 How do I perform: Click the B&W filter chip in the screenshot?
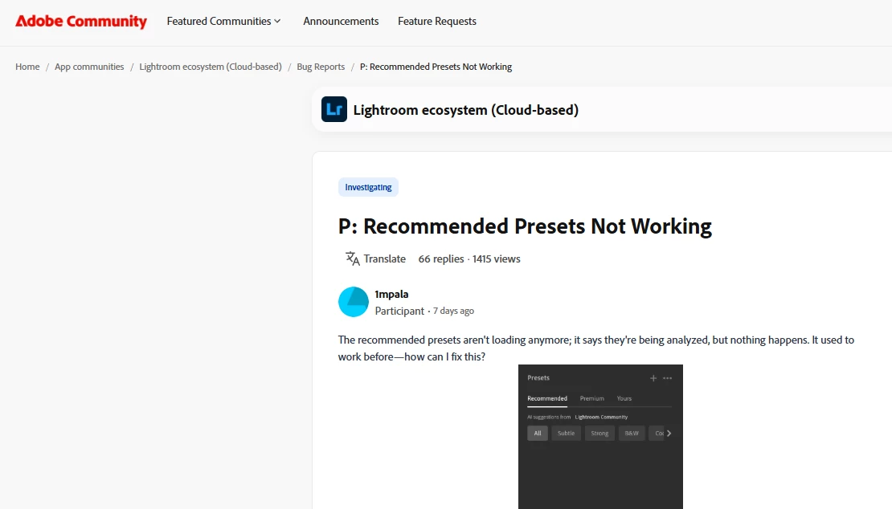pyautogui.click(x=632, y=433)
